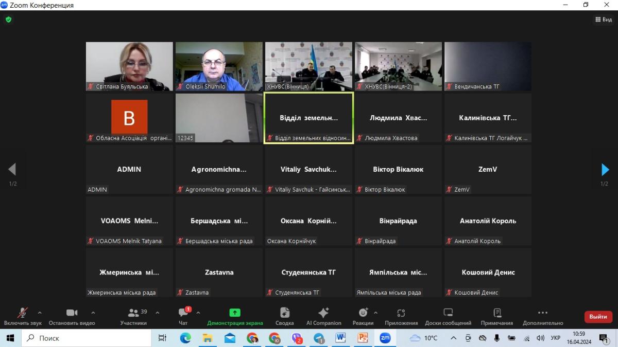Open Viber from taskbar
Screen dimensions: 618x347
point(297,338)
